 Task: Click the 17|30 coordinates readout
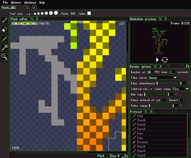[15, 148]
